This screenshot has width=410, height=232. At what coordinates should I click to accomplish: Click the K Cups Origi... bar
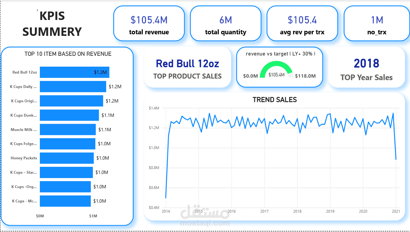[71, 101]
